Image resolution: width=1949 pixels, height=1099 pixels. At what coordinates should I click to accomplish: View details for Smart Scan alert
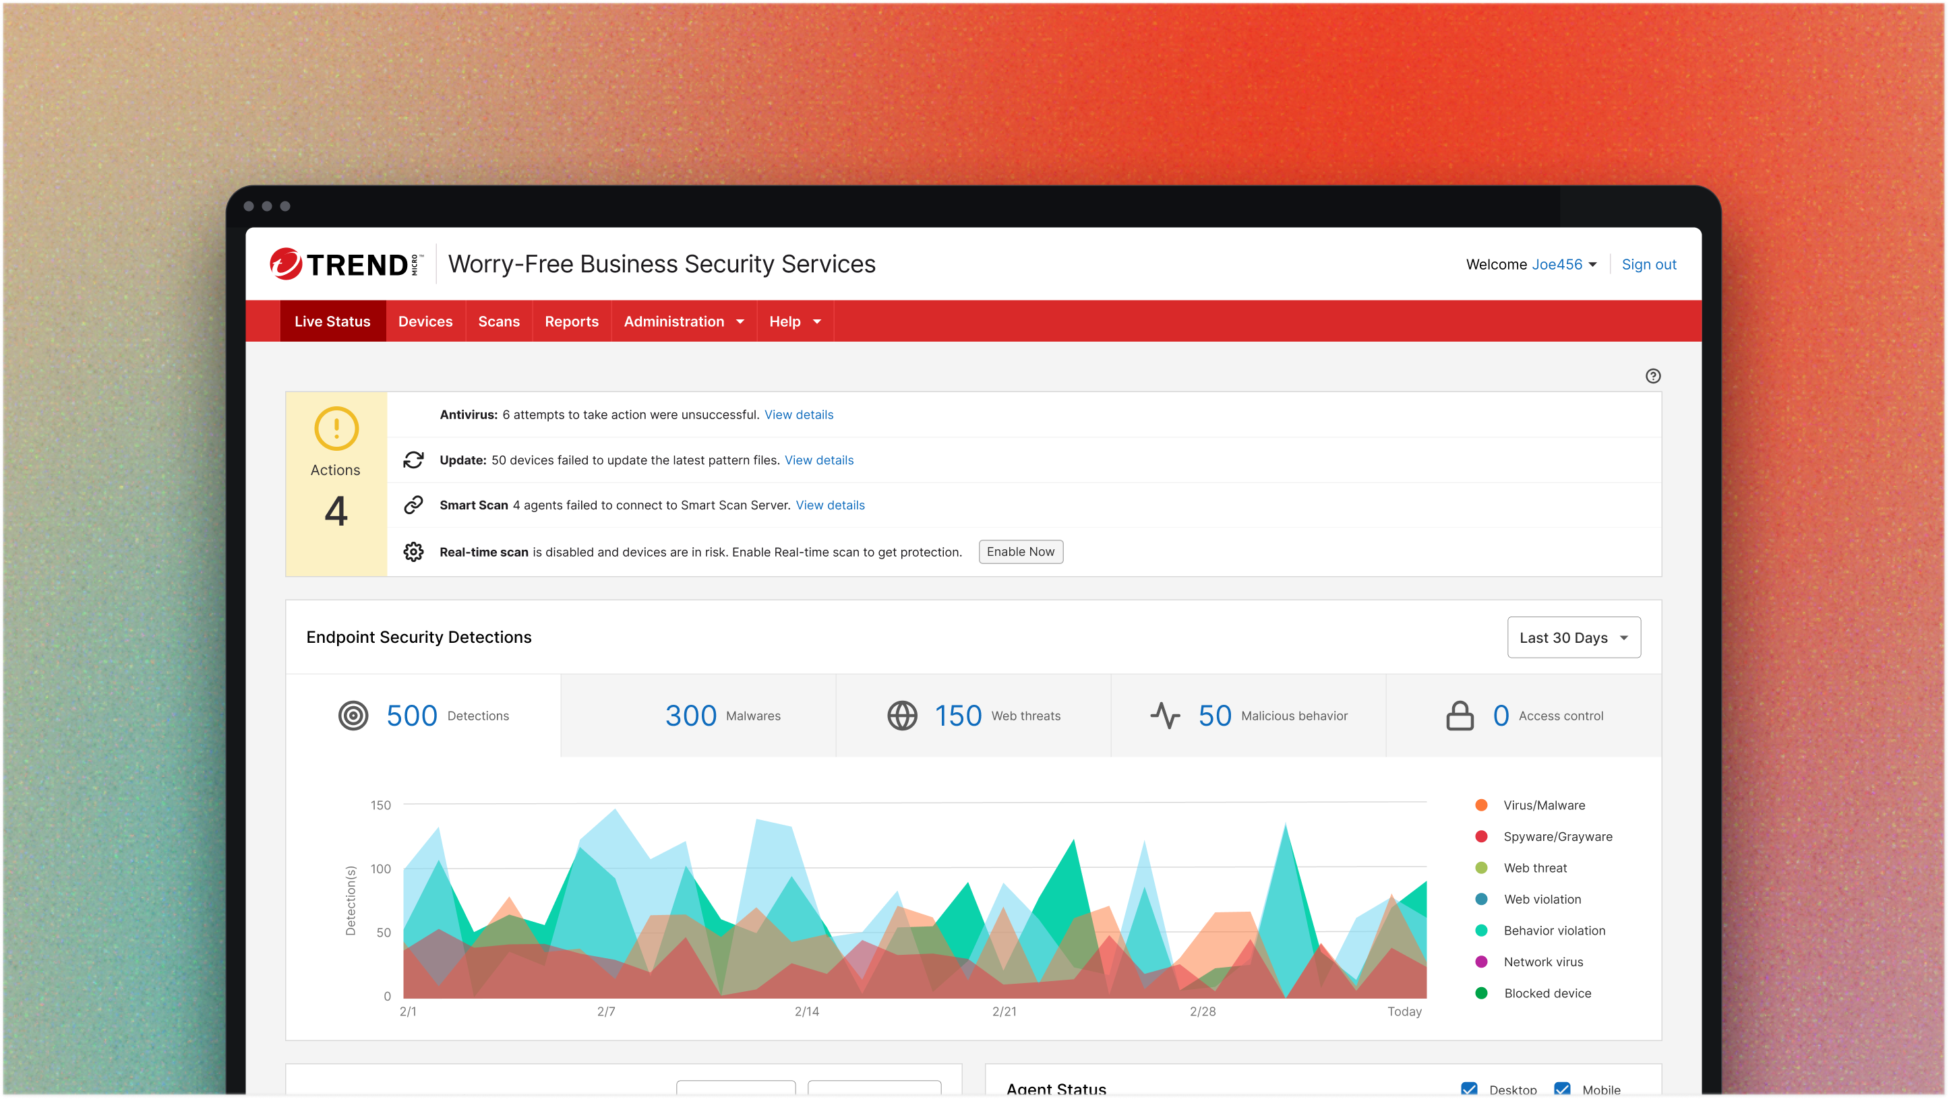(x=830, y=505)
